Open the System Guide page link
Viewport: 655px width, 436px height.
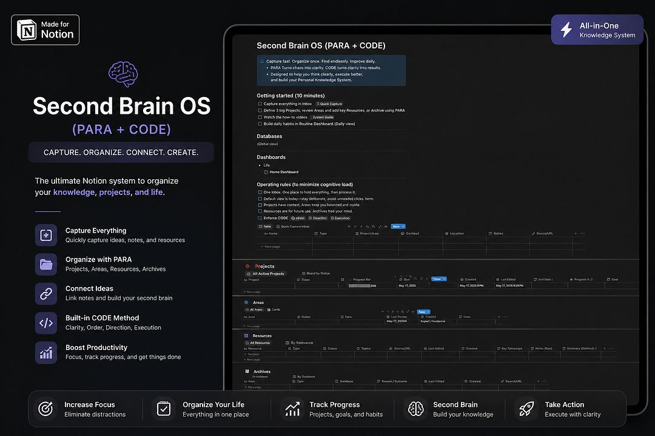(x=321, y=117)
